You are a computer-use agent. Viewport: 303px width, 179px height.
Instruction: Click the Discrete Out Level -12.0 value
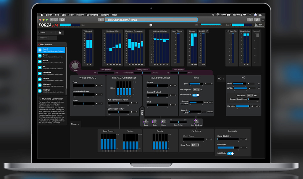(206, 103)
